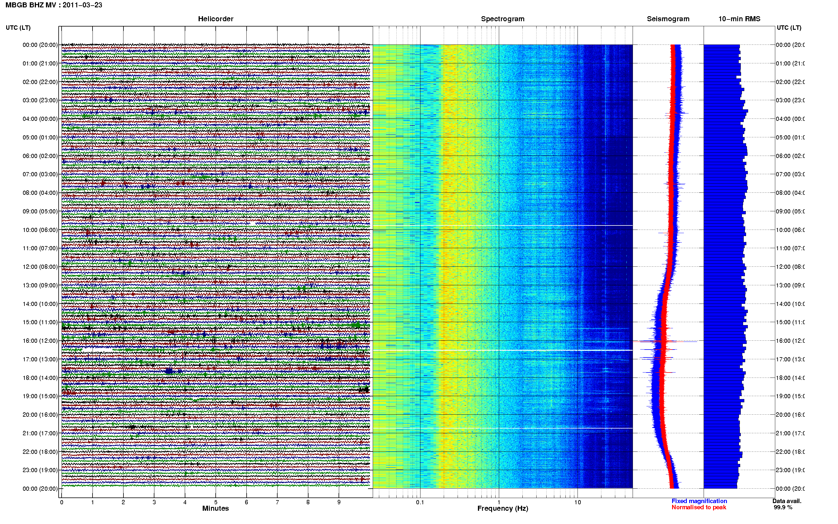Screen dimensions: 838x524
Task: Click the left 'UTC (LT)' axis label
Action: pos(18,28)
